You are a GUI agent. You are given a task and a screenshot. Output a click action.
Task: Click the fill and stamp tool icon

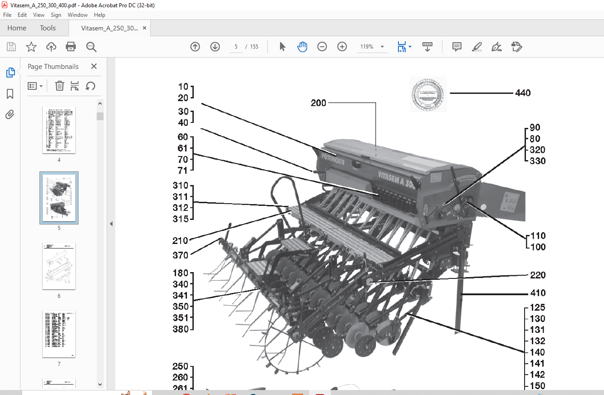pyautogui.click(x=516, y=47)
